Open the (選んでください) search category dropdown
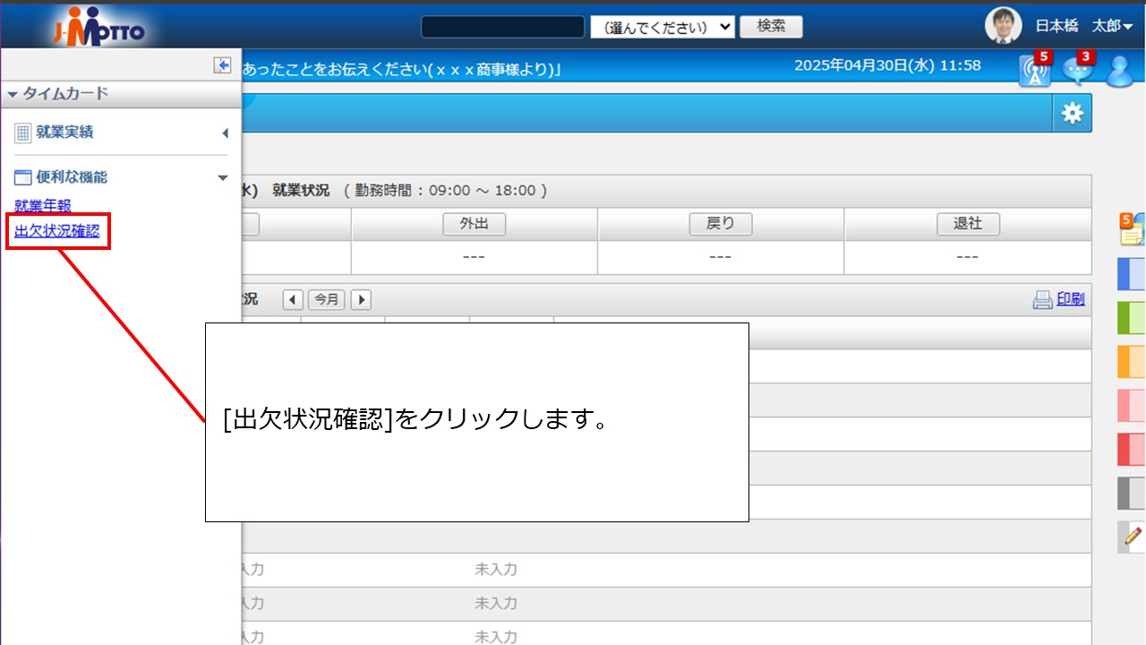The image size is (1146, 645). click(x=663, y=27)
